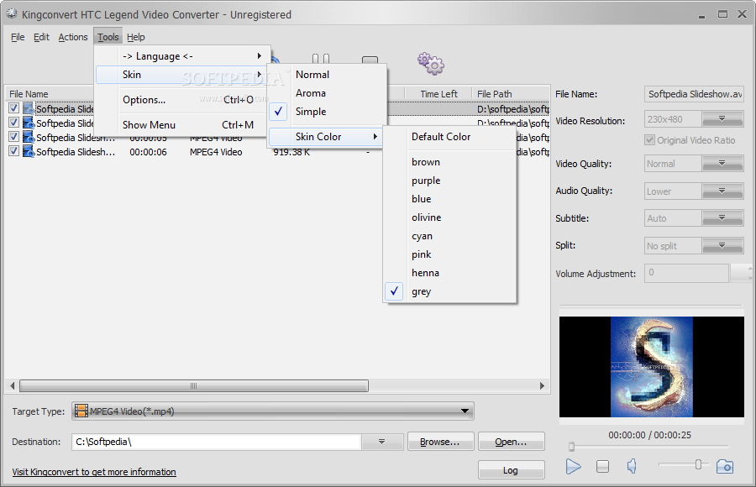Select purple skin color
Viewport: 756px width, 487px height.
click(449, 181)
